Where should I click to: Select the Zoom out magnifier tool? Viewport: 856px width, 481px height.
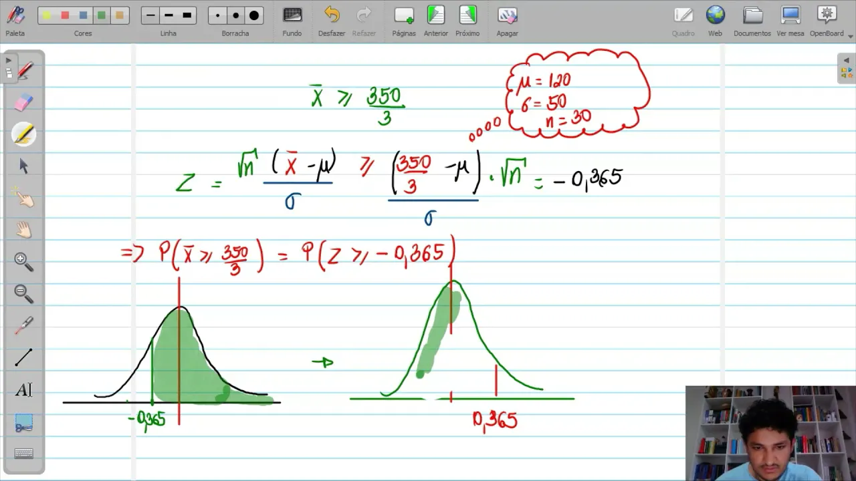pos(24,294)
